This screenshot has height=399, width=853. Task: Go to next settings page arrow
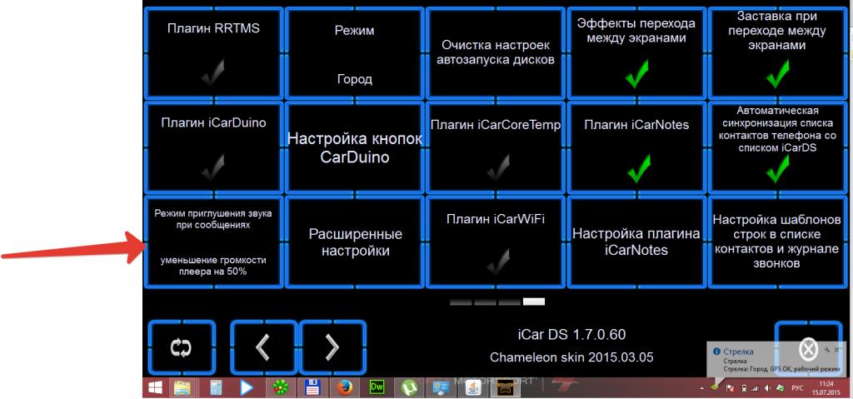click(332, 347)
